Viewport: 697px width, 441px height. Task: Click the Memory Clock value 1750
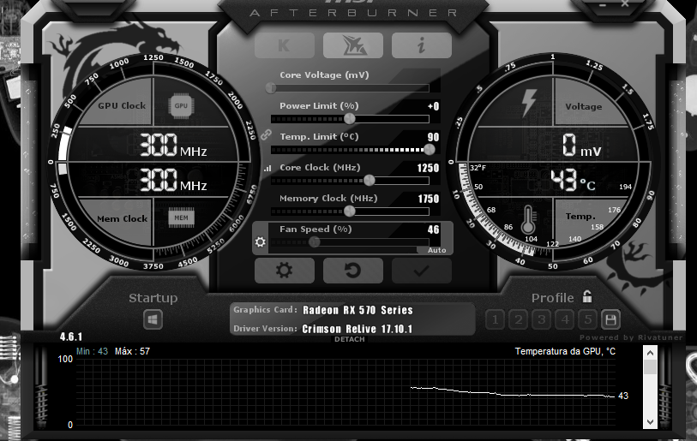pyautogui.click(x=429, y=199)
